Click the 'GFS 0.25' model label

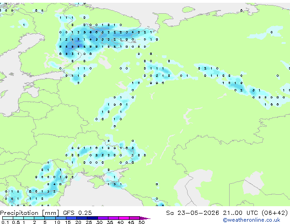(77, 213)
